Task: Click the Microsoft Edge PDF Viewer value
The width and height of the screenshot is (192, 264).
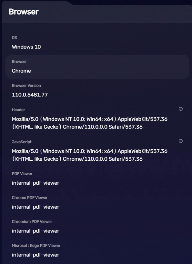Action: [x=36, y=254]
